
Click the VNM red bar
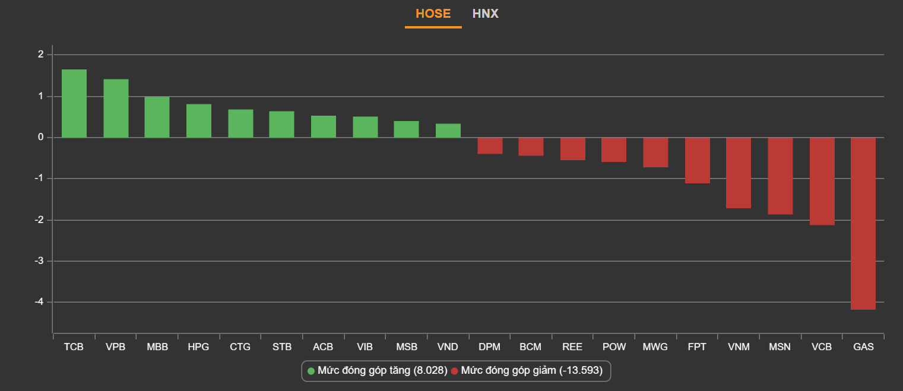[739, 173]
